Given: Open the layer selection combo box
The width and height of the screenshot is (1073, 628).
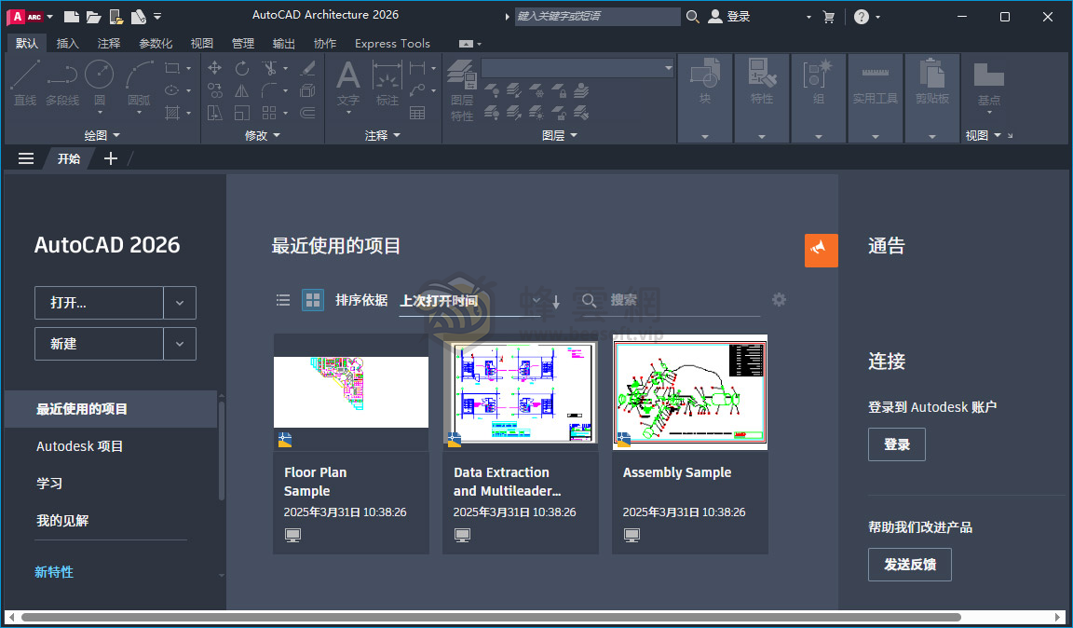Looking at the screenshot, I should tap(577, 68).
